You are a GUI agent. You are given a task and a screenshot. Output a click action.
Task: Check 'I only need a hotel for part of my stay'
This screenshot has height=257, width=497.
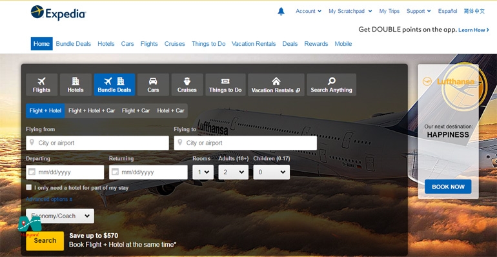pyautogui.click(x=29, y=187)
